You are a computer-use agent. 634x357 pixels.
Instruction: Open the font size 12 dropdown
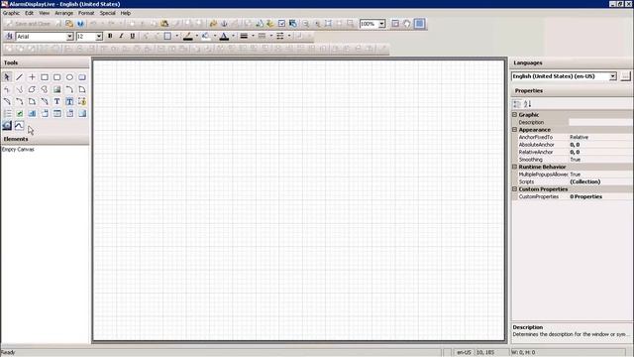(99, 37)
